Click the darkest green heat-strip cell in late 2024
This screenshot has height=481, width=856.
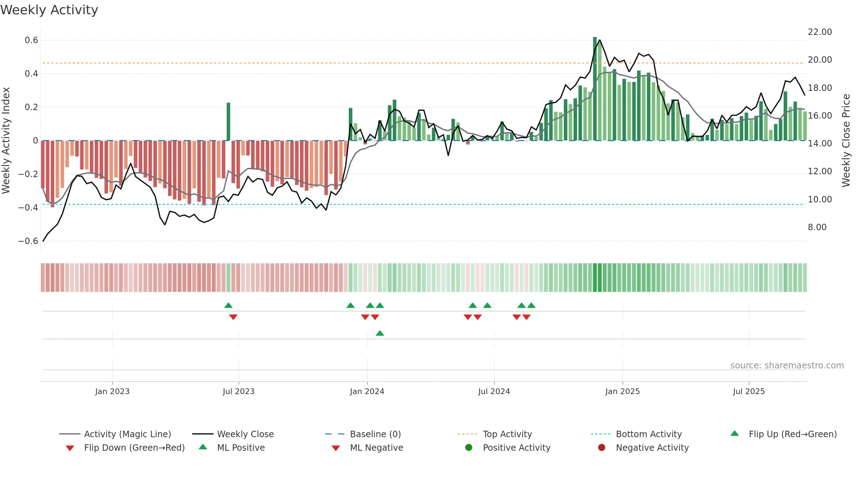point(595,278)
